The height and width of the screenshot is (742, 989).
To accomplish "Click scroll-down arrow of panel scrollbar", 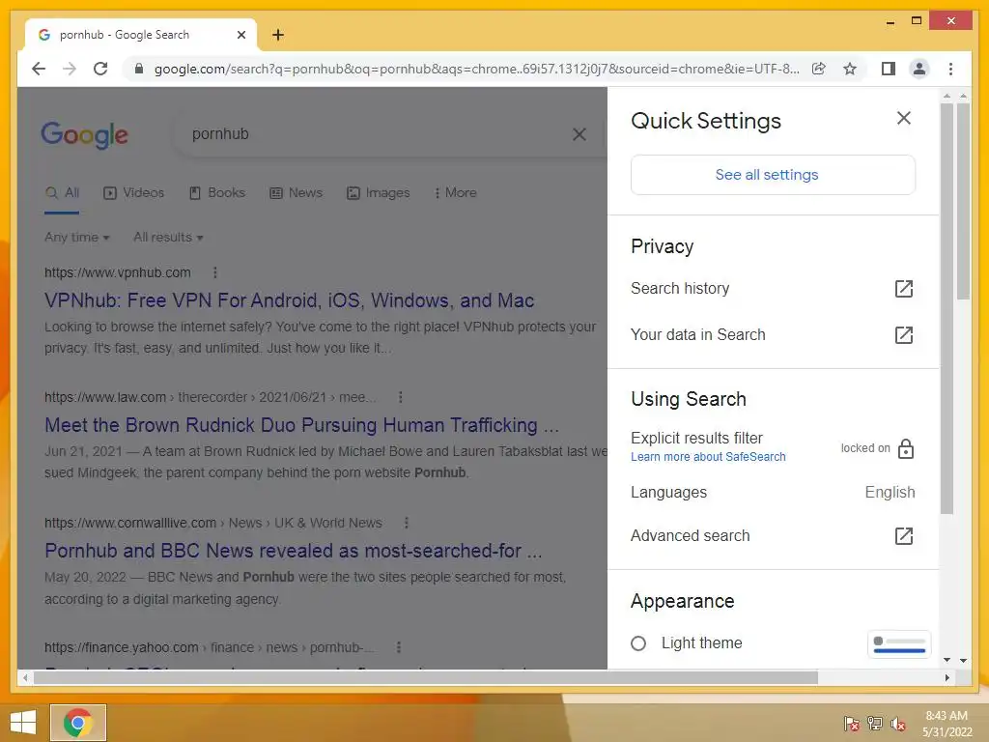I will coord(947,660).
